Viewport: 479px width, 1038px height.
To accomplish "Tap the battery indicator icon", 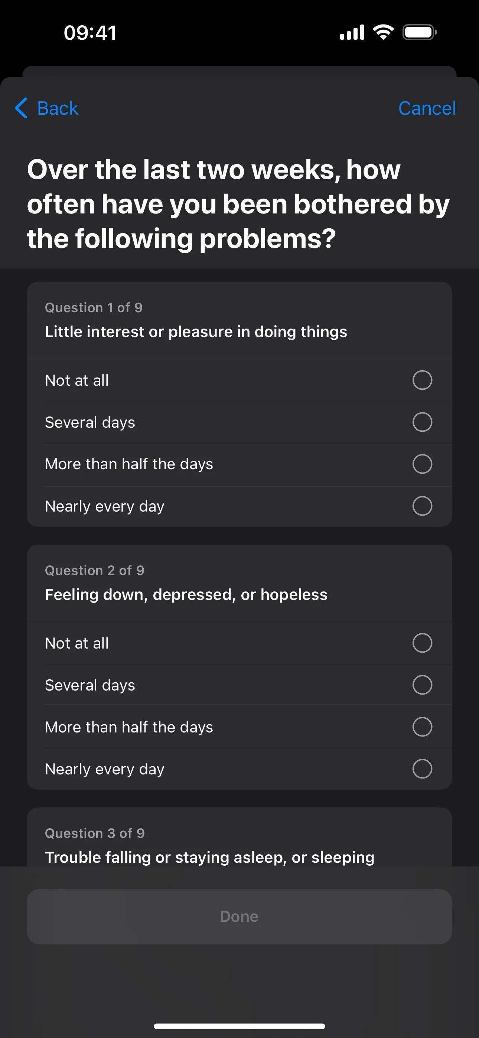I will (x=420, y=32).
